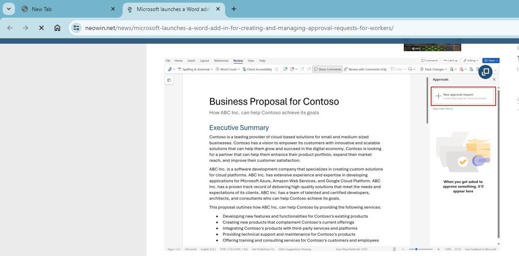Screen dimensions: 519x256
Task: Open the Help ribbon tab
Action: [262, 60]
